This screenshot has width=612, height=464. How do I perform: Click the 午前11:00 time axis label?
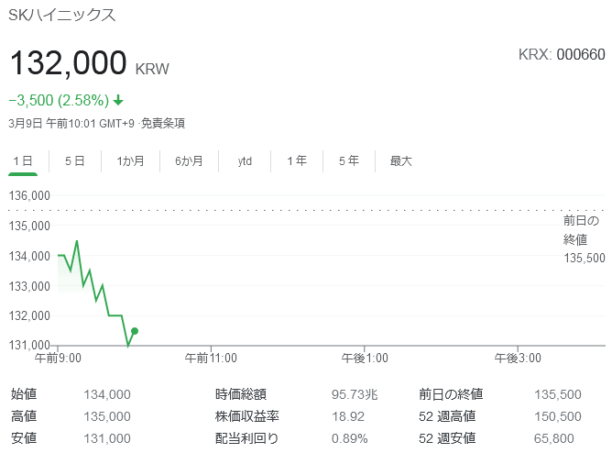[211, 359]
